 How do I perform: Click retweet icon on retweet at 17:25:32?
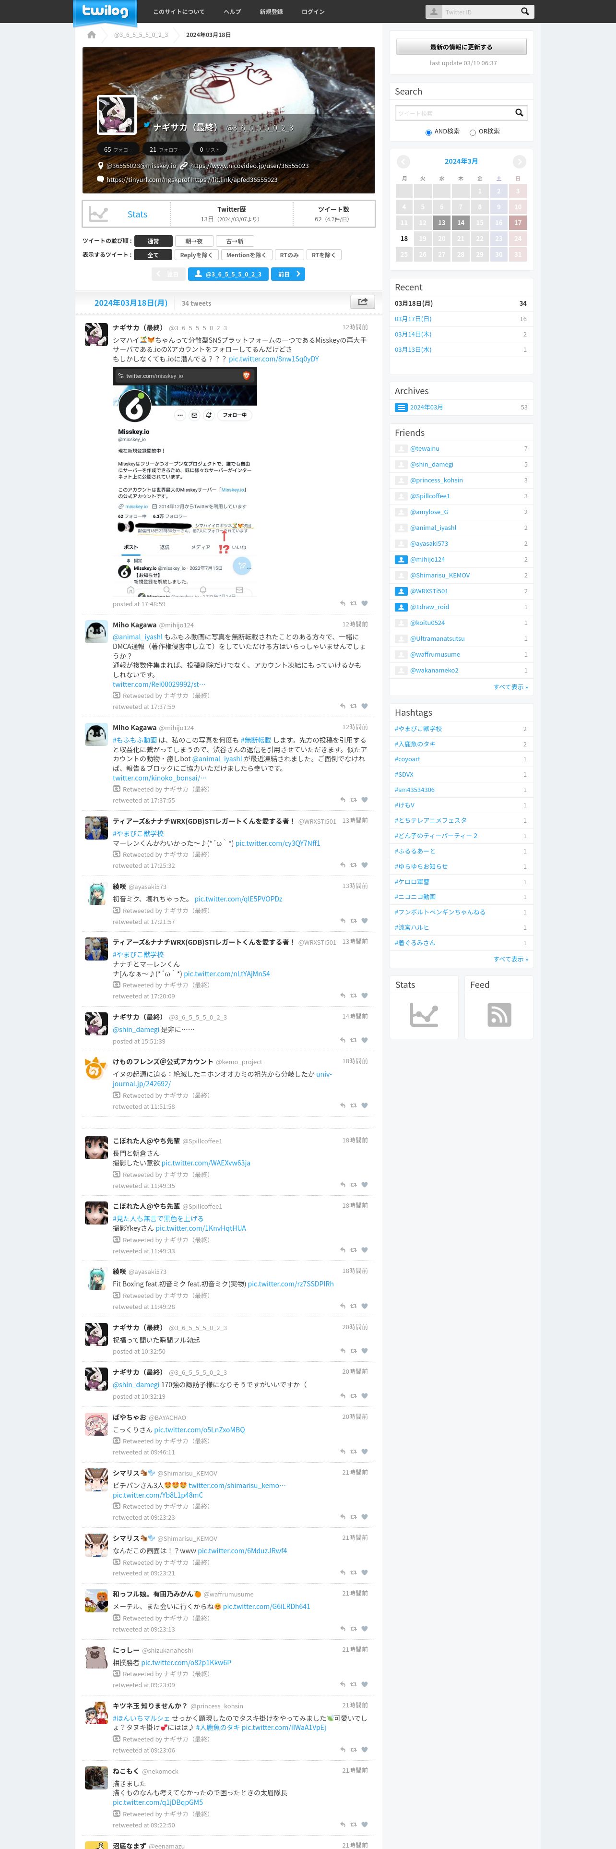click(354, 865)
